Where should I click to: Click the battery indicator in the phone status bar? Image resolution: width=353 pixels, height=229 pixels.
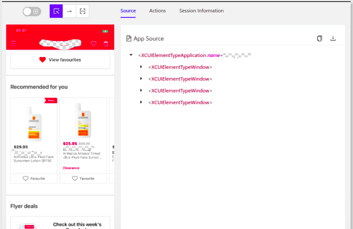[105, 31]
